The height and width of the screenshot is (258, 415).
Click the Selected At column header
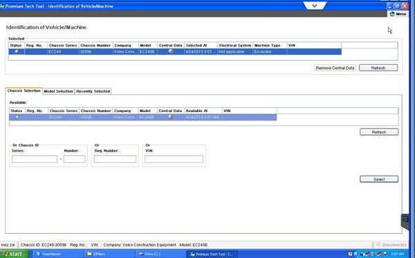click(201, 46)
